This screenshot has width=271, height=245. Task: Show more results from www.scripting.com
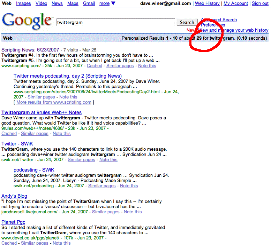pyautogui.click(x=54, y=102)
